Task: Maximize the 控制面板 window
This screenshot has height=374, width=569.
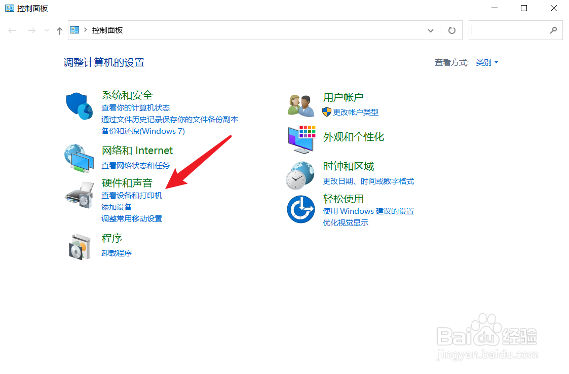Action: (x=523, y=8)
